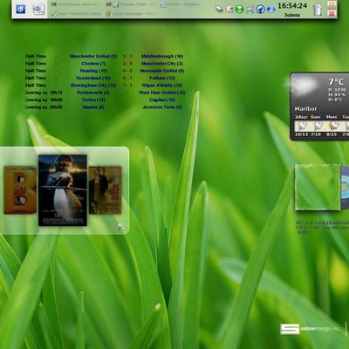Viewport: 349px width, 349px height.
Task: Click Middlesbrough in the scores widget
Action: [162, 56]
